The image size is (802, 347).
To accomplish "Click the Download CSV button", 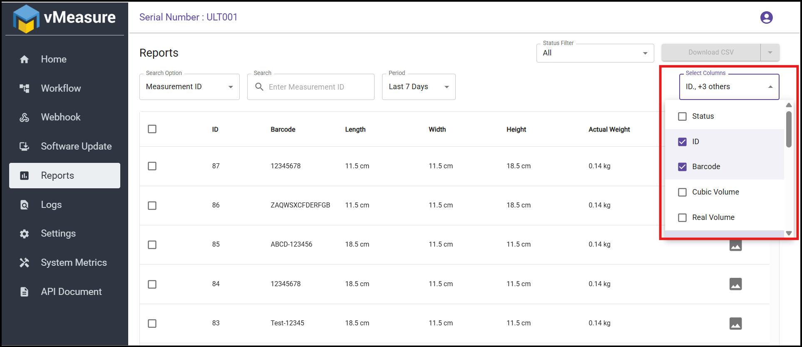I will click(x=711, y=52).
